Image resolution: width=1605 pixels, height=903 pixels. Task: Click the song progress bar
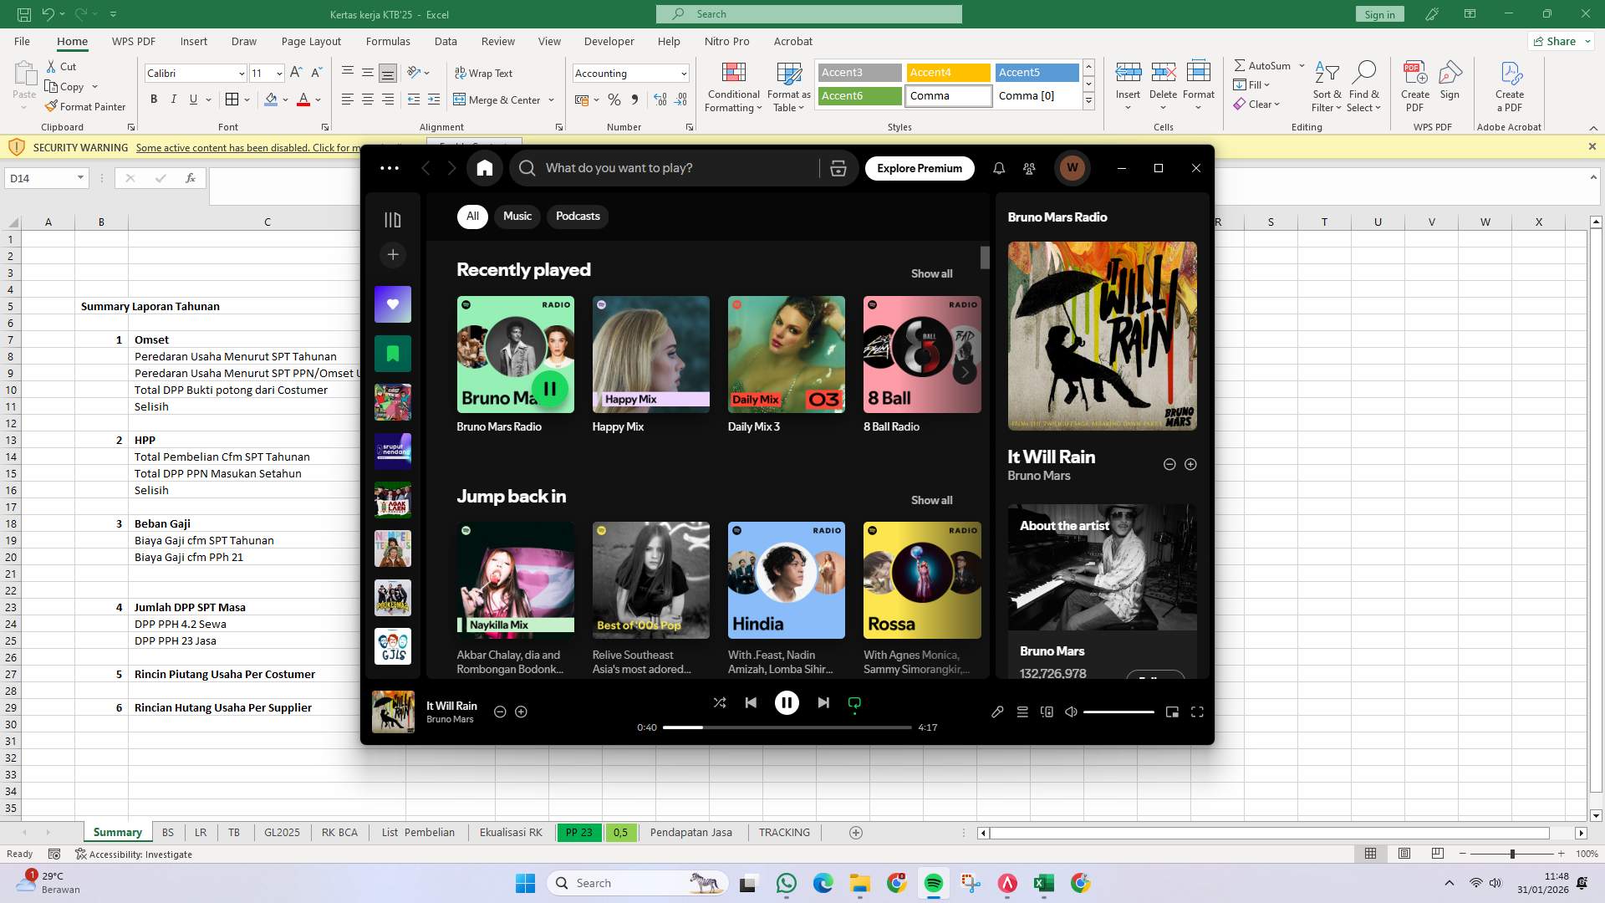click(x=786, y=727)
